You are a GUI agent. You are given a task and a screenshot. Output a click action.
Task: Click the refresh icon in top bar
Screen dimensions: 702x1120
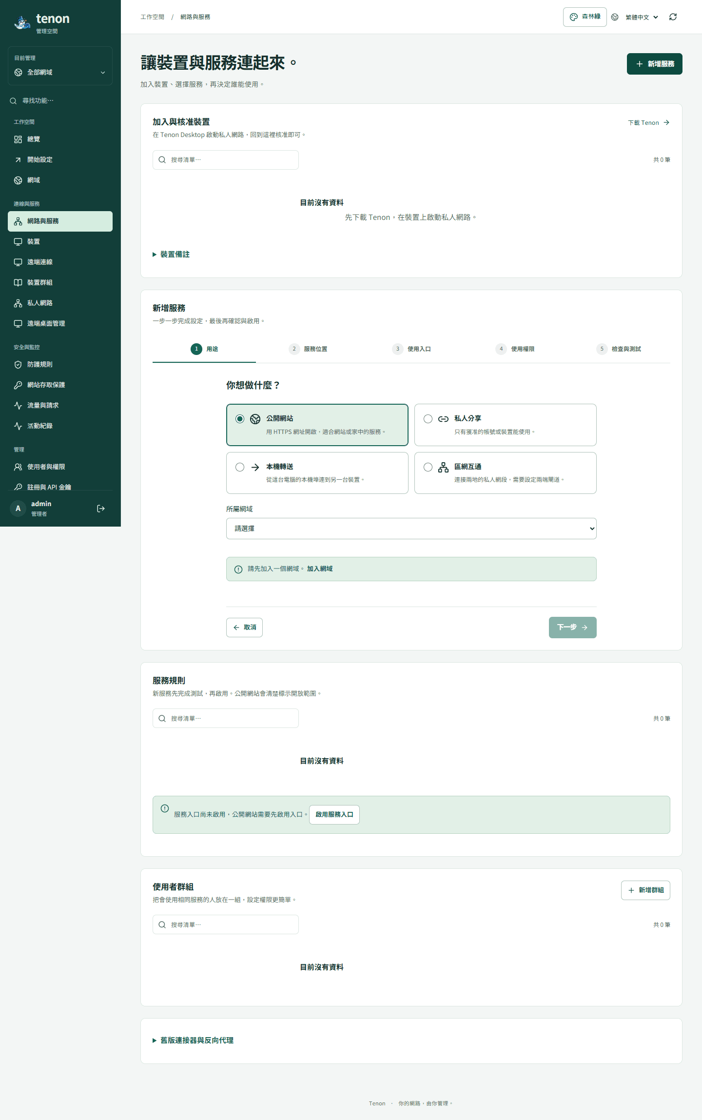click(x=673, y=17)
